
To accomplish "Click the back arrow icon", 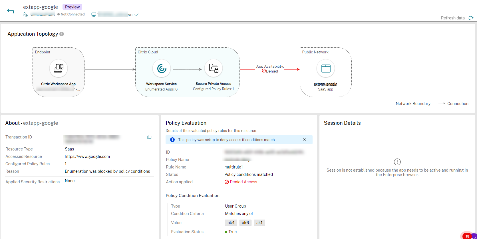I will pyautogui.click(x=11, y=11).
